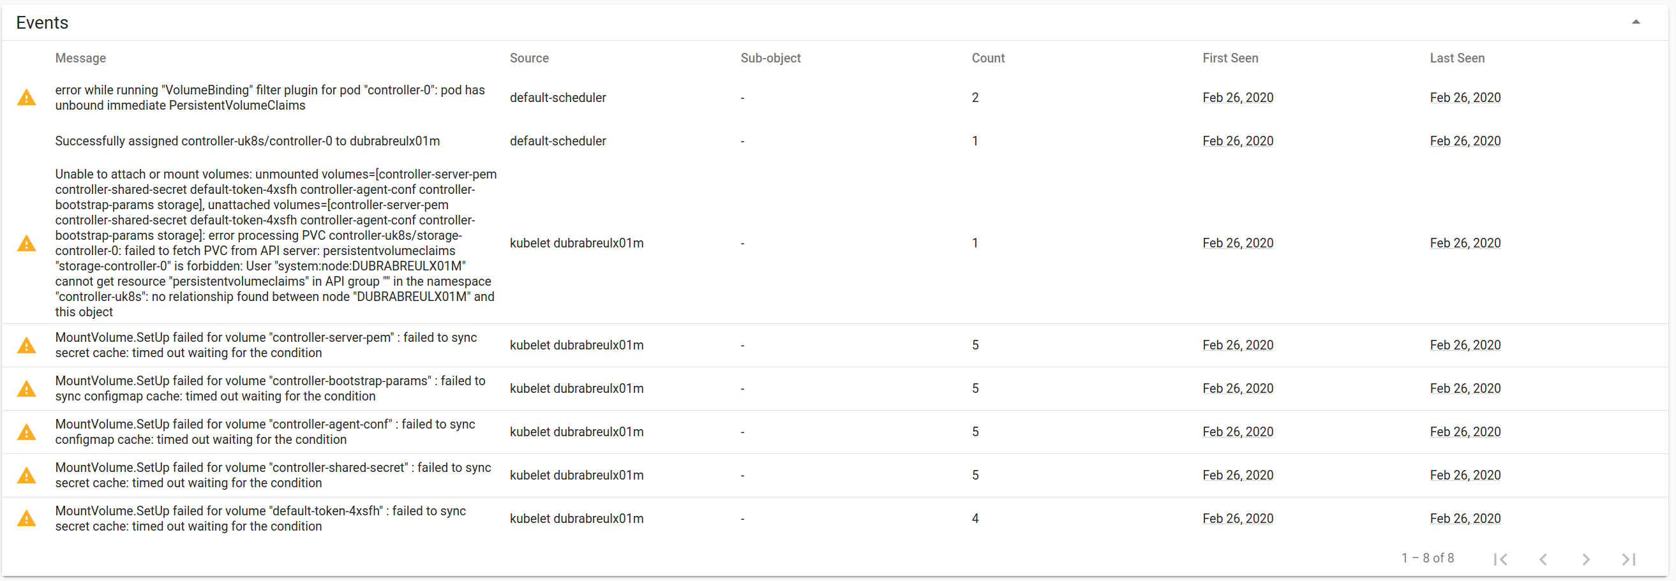Image resolution: width=1676 pixels, height=581 pixels.
Task: Open Last Seen date on controller-shared-secret row
Action: click(1465, 474)
